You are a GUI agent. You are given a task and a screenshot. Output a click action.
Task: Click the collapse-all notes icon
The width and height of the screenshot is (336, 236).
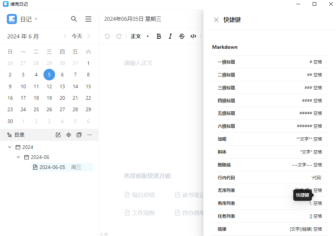(x=79, y=134)
